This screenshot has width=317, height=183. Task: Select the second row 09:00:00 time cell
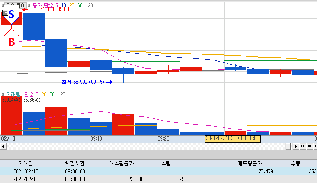coord(75,179)
